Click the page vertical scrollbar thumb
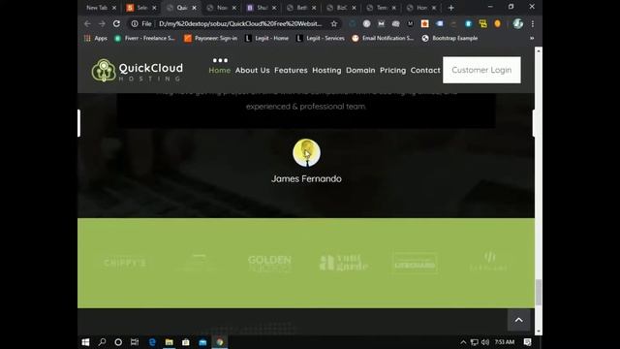The height and width of the screenshot is (349, 620). click(x=539, y=293)
